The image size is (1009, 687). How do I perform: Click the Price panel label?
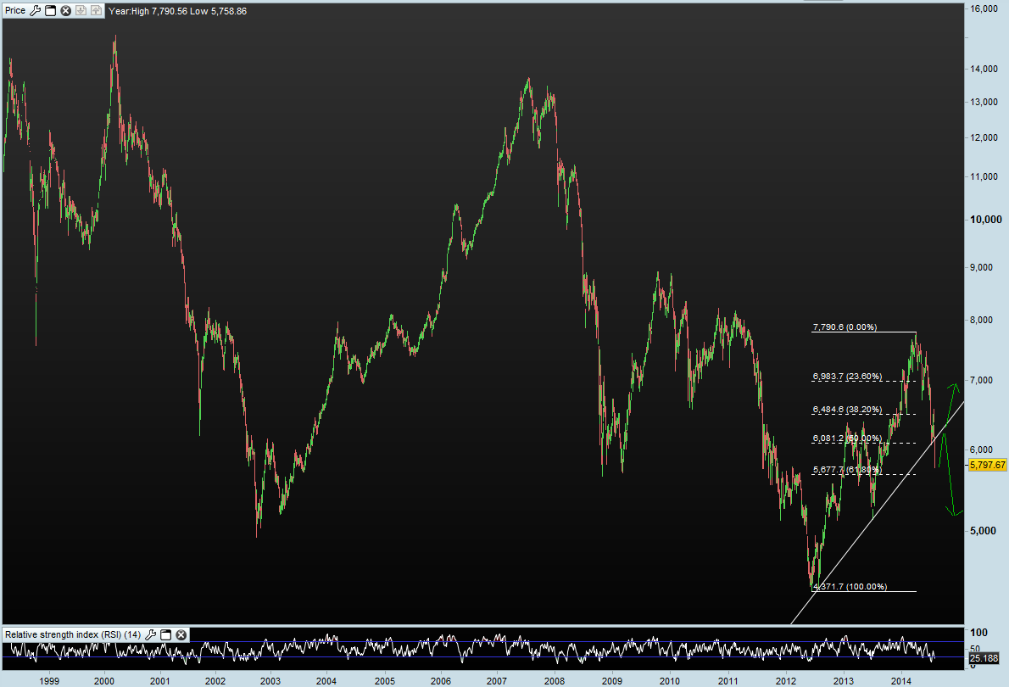[15, 11]
